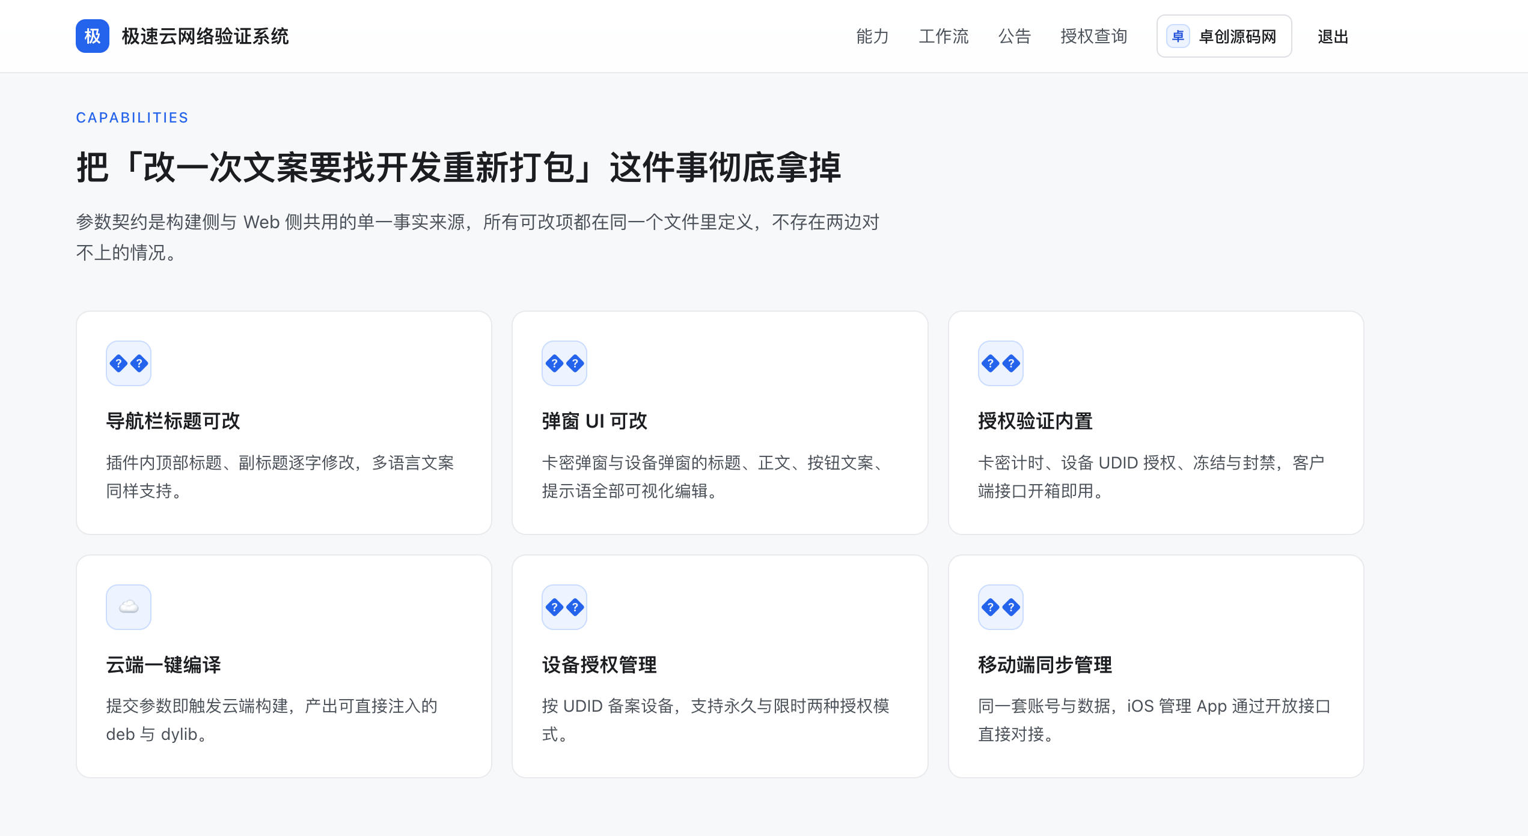Click the icon on 授权验证内置 card
This screenshot has height=836, width=1528.
(1001, 363)
